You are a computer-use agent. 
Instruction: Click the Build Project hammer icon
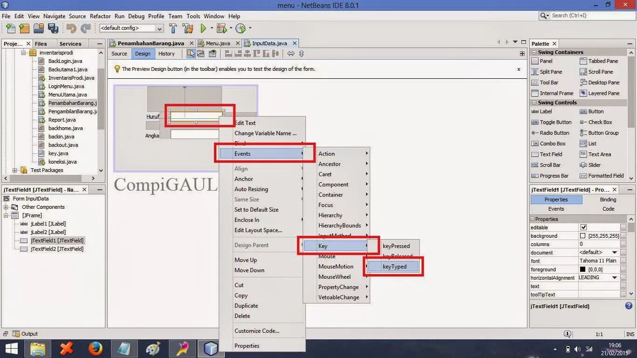[x=173, y=28]
